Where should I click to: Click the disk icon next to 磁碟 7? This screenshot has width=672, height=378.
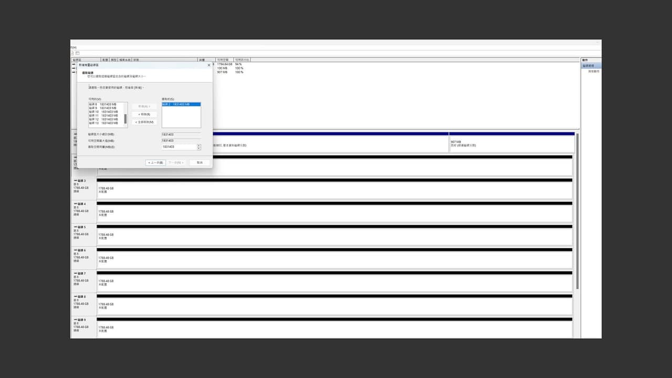click(75, 274)
